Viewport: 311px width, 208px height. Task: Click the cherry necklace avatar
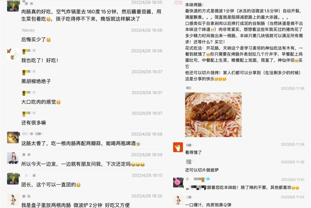13,54
